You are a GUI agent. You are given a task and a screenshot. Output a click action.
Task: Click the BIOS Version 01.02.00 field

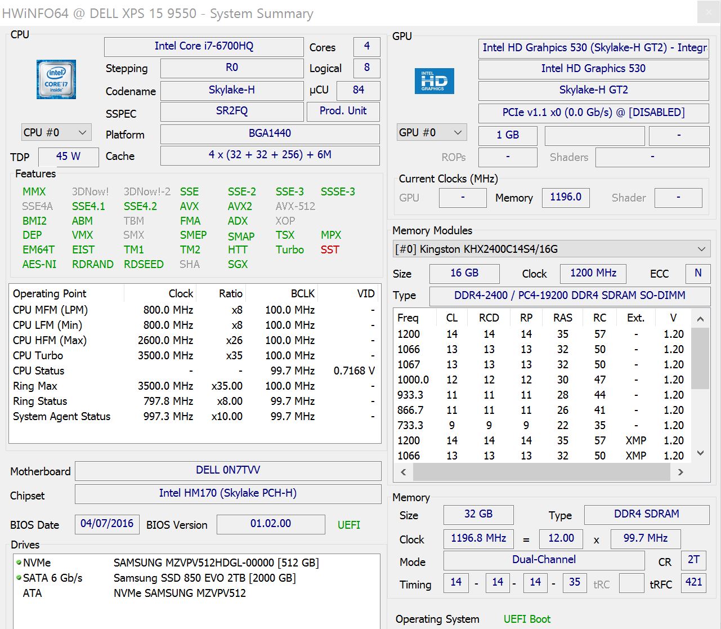click(x=271, y=524)
